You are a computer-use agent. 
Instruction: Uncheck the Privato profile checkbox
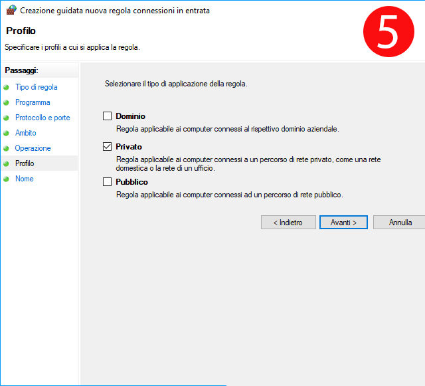point(108,147)
